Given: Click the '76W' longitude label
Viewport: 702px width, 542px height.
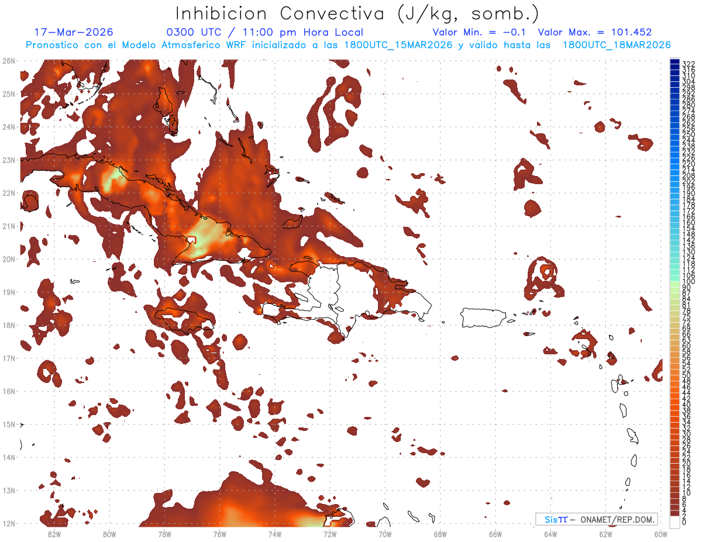Looking at the screenshot, I should [x=219, y=534].
